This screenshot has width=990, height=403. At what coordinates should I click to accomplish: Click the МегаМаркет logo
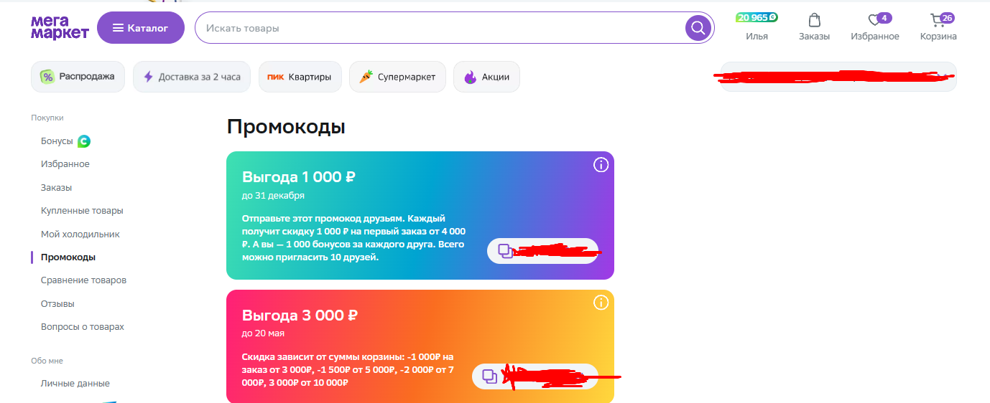(60, 27)
